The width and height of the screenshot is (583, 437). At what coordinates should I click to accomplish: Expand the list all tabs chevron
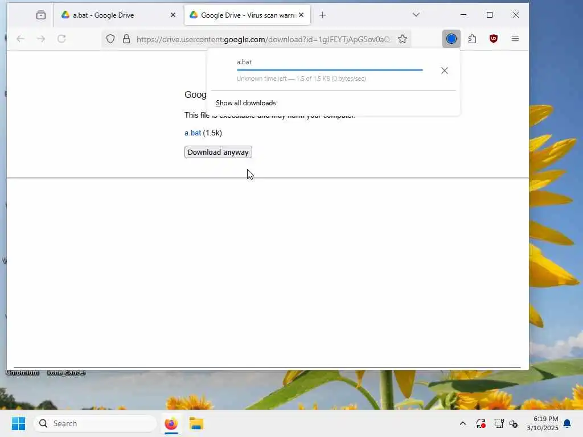(x=416, y=15)
